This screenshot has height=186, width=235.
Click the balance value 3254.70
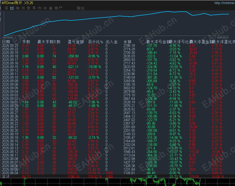coord(129,71)
